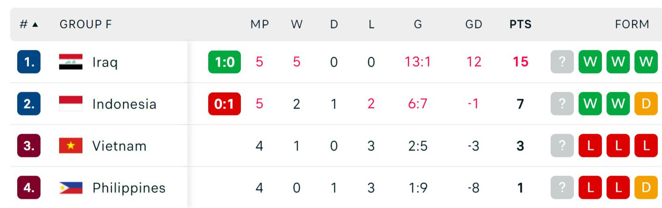Click Vietnam's upcoming match question mark

pos(562,146)
